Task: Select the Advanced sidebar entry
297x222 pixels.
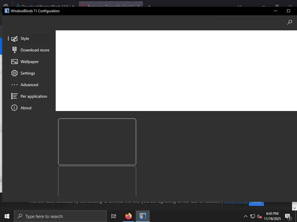Action: click(29, 85)
